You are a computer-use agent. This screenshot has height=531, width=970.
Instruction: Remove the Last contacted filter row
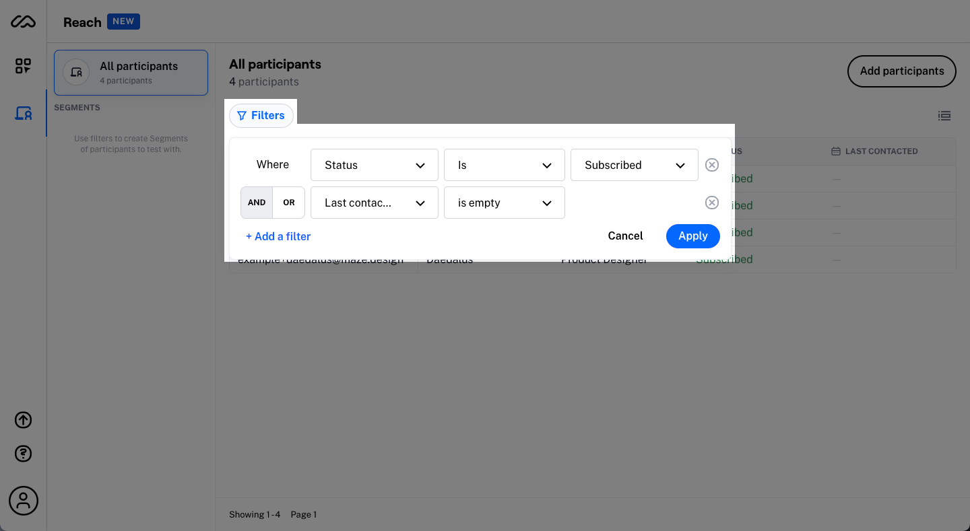pyautogui.click(x=712, y=202)
